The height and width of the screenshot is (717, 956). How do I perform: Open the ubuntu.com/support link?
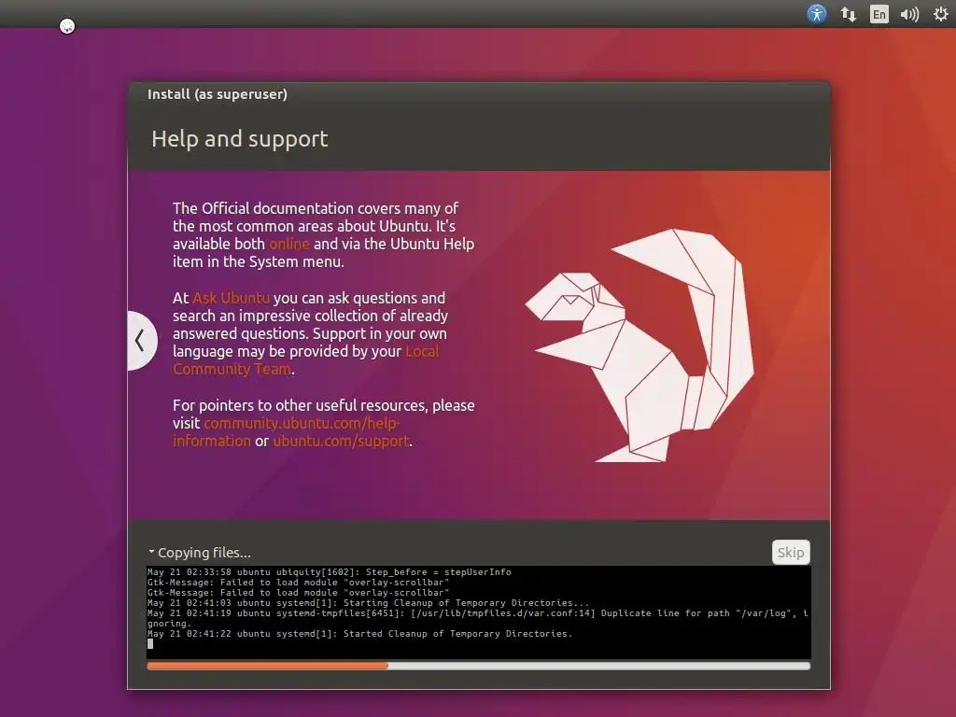pos(341,441)
